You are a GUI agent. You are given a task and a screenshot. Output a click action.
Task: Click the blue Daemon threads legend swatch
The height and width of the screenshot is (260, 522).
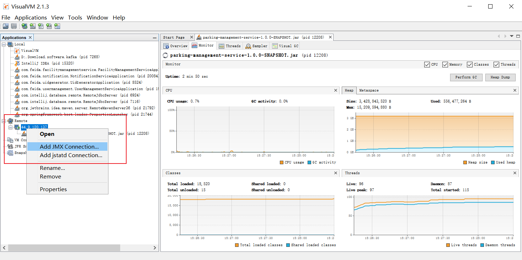(x=482, y=245)
